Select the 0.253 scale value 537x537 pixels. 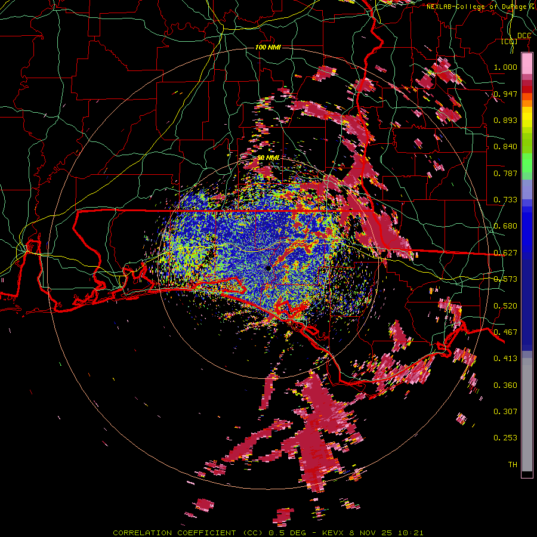coord(505,438)
